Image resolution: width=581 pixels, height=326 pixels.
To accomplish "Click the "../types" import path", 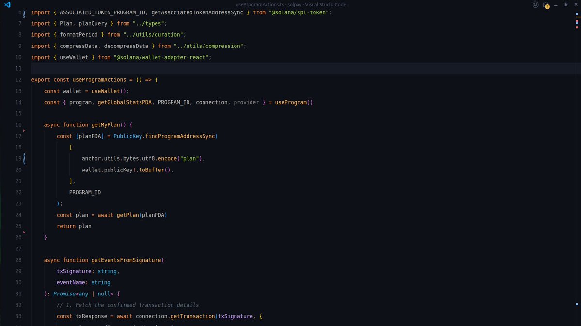I will click(148, 23).
